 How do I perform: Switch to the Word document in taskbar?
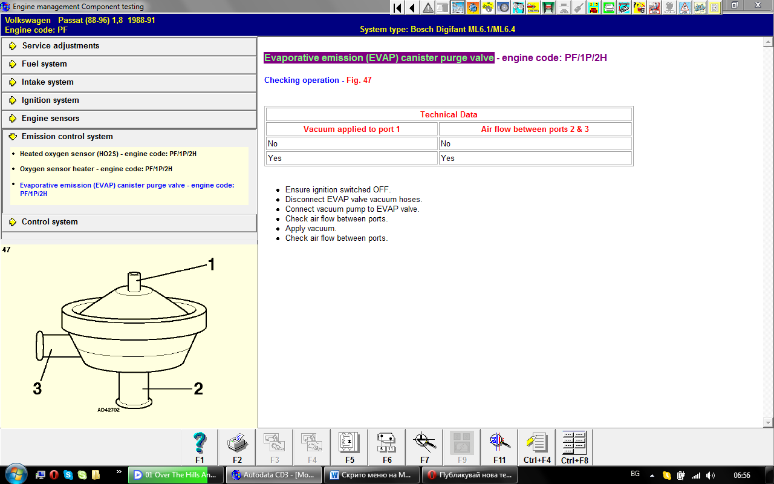[x=371, y=475]
